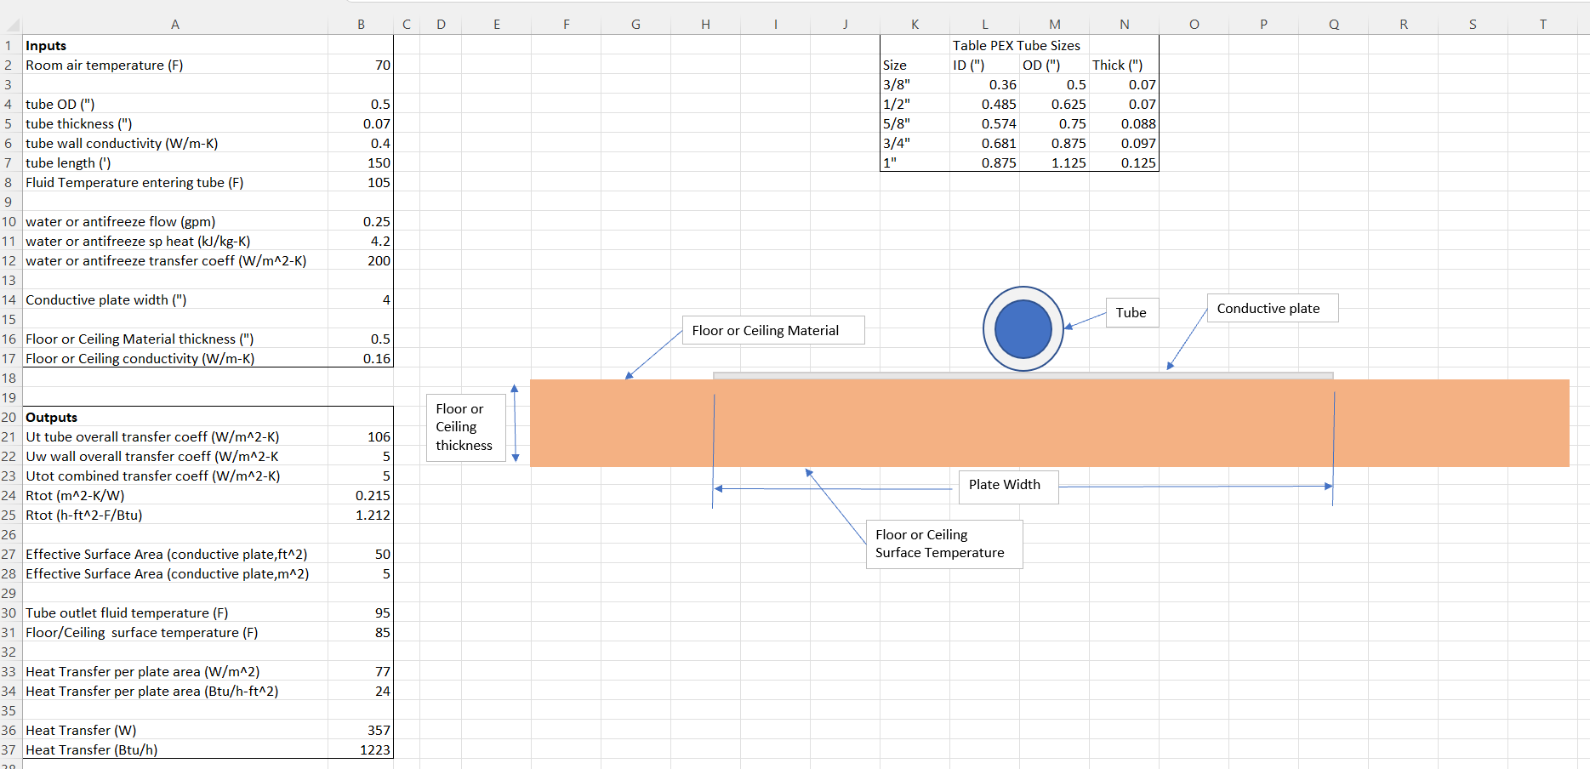The height and width of the screenshot is (769, 1590).
Task: Click the tube OD value 0.5 in column B
Action: click(x=361, y=105)
